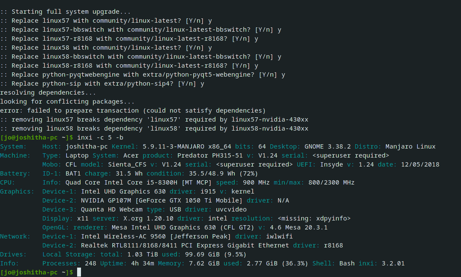
Task: Click the 'System:' label in the inxi output
Action: pyautogui.click(x=13, y=146)
